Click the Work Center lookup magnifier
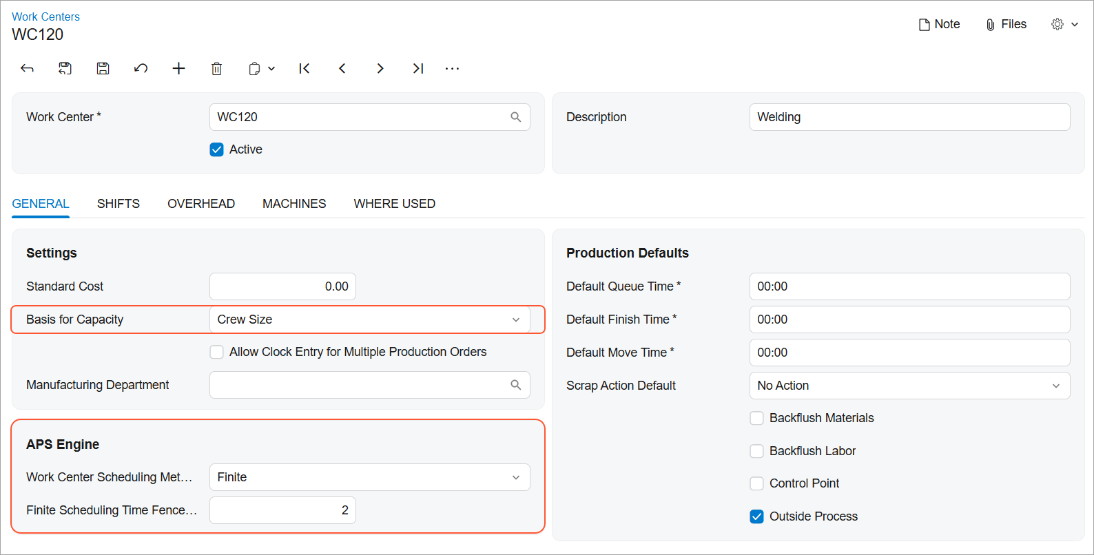The width and height of the screenshot is (1094, 555). pyautogui.click(x=516, y=117)
